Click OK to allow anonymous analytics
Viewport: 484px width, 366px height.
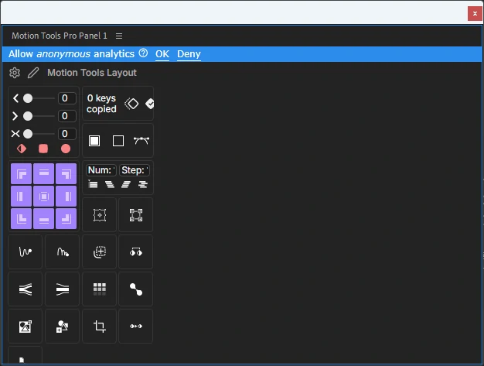pyautogui.click(x=162, y=54)
